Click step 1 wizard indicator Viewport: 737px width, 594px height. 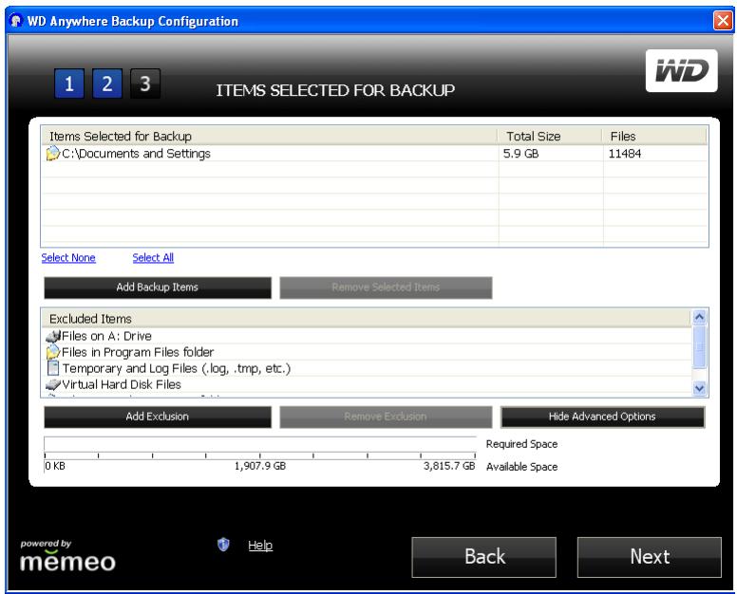(69, 84)
